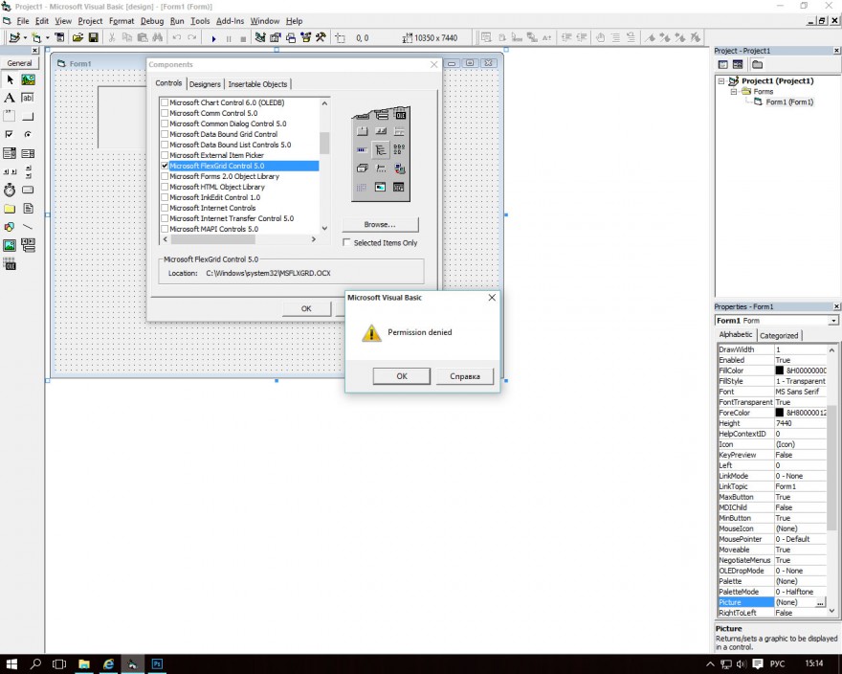Click the components list scroll-up arrow
The width and height of the screenshot is (842, 674).
click(324, 102)
